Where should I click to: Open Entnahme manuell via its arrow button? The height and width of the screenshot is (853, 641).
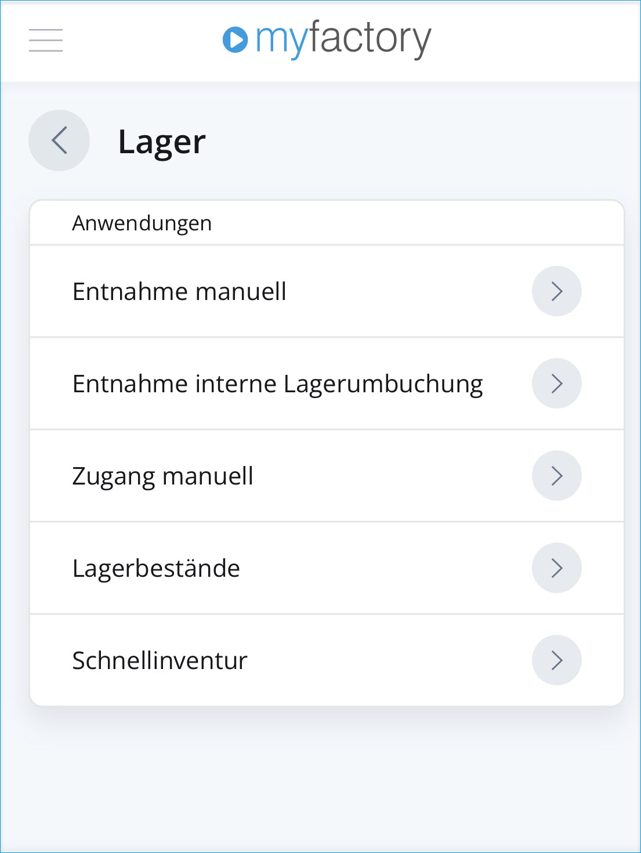pyautogui.click(x=556, y=291)
